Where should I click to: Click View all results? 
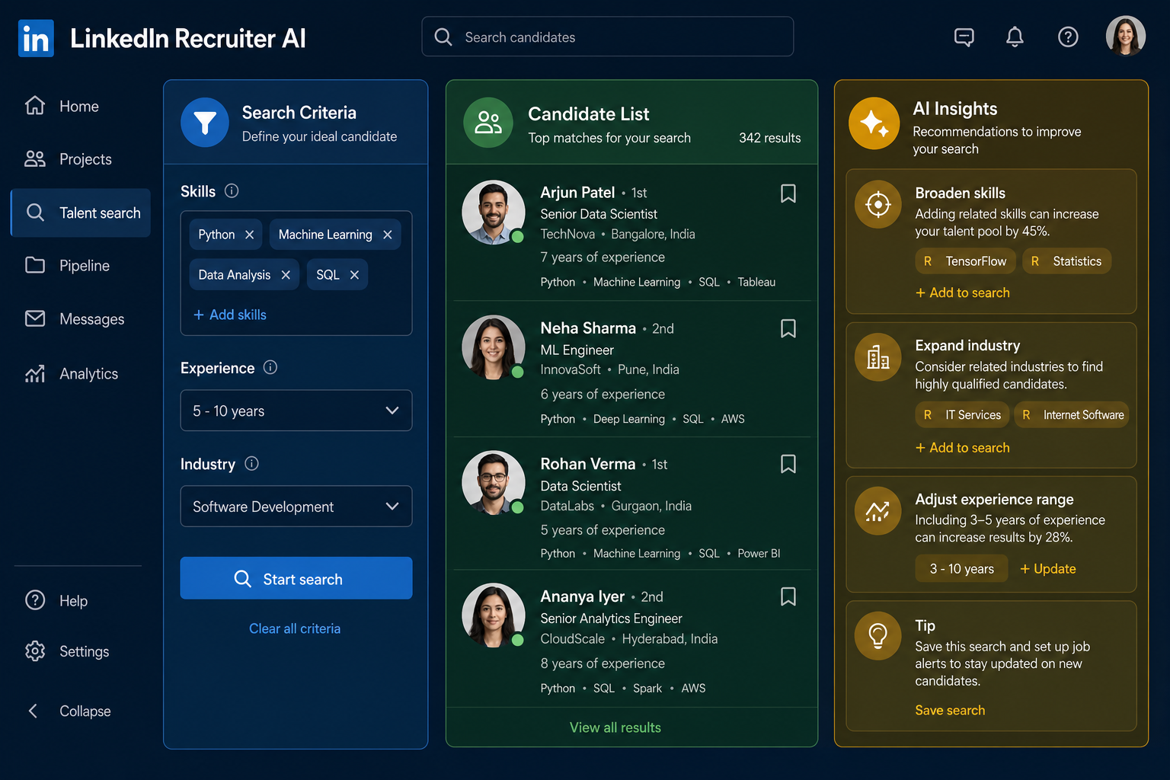click(x=615, y=727)
